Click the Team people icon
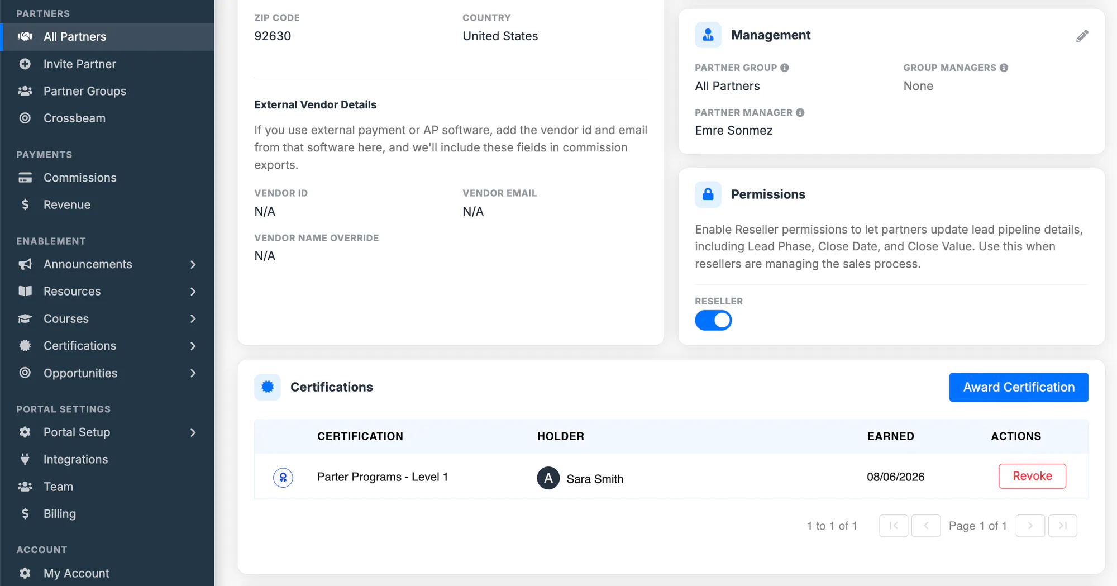Viewport: 1117px width, 586px height. click(25, 487)
